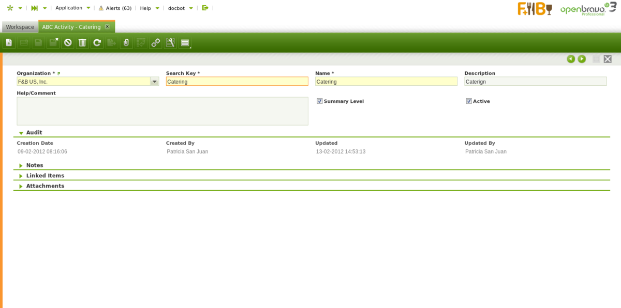Uncheck the Summary Level checkbox
Screen dimensions: 621x308
320,101
